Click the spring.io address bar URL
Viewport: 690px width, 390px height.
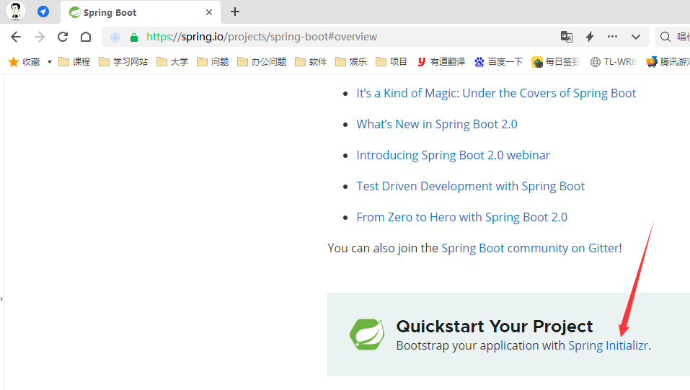coord(262,37)
